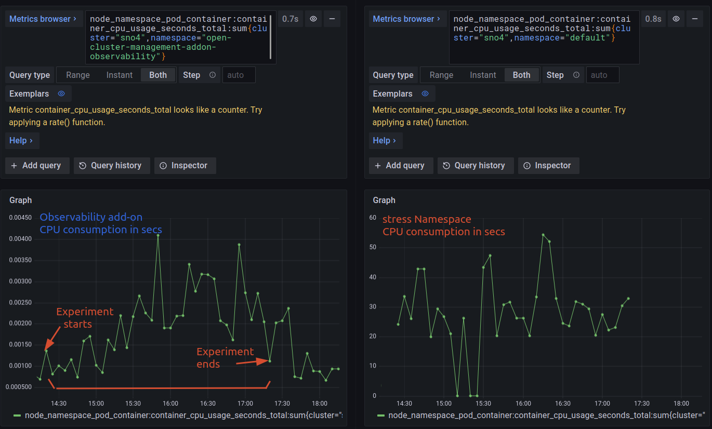Image resolution: width=712 pixels, height=429 pixels.
Task: Open Query history in right panel
Action: pyautogui.click(x=475, y=165)
